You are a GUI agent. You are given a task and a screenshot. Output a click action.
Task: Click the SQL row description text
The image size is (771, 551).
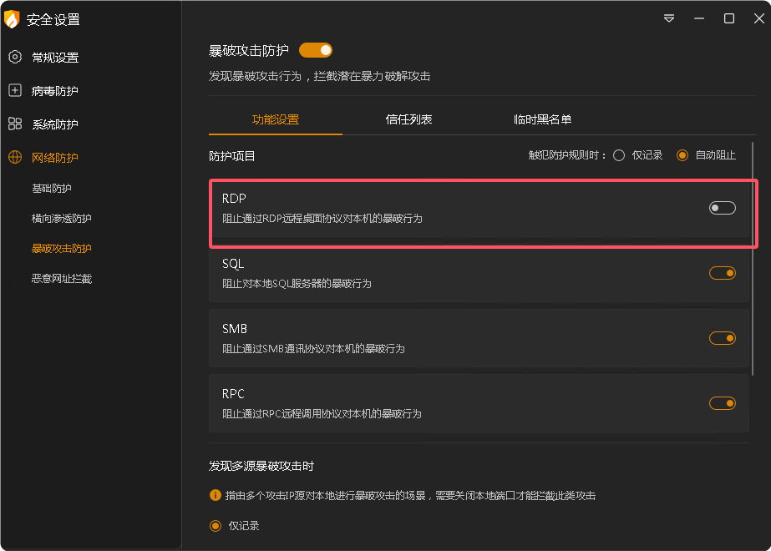point(297,284)
